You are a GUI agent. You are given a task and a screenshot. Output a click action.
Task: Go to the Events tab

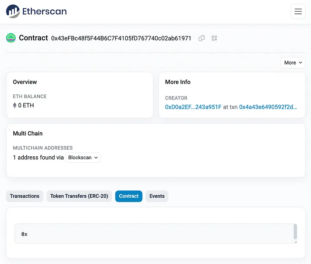(x=157, y=196)
